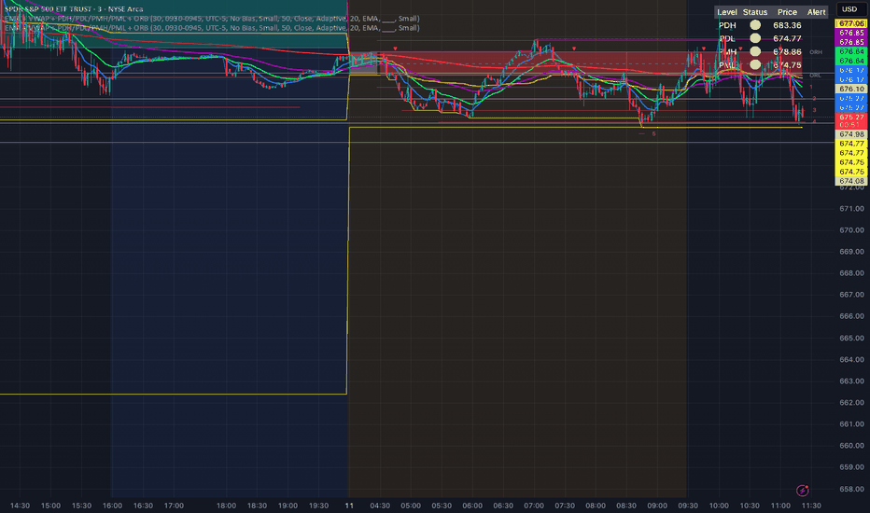The height and width of the screenshot is (513, 870).
Task: Click the purple 676.85 price label
Action: (x=850, y=33)
